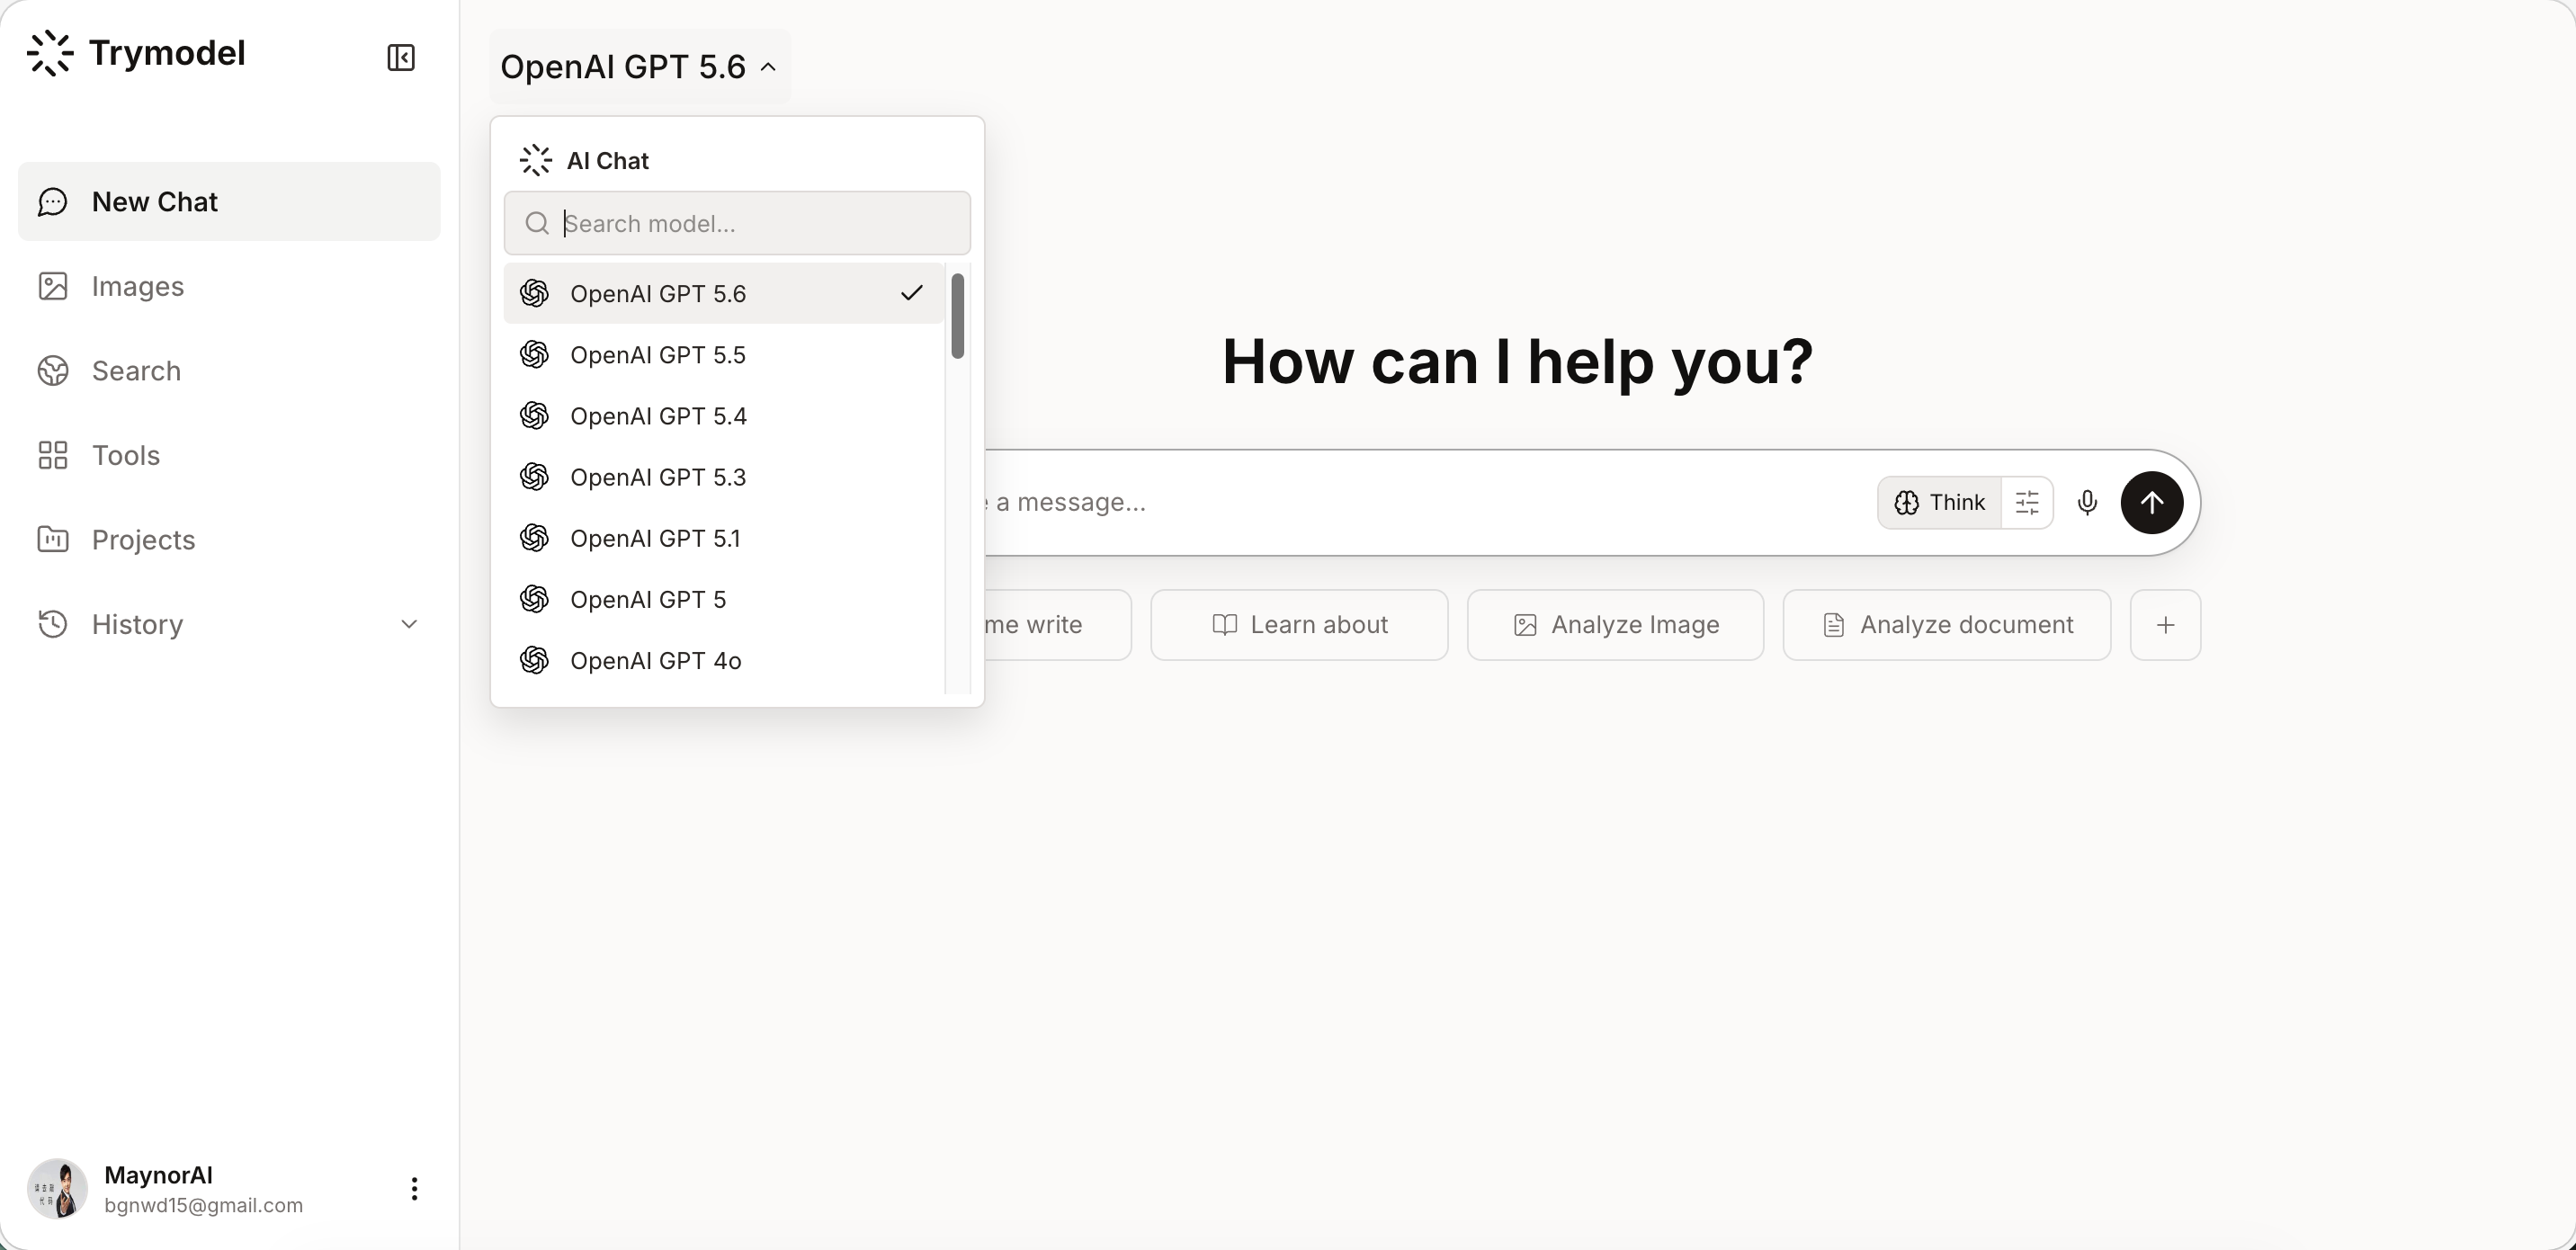Screen dimensions: 2576x1250
Task: Switch to OpenAI GPT 5.3
Action: (x=724, y=477)
